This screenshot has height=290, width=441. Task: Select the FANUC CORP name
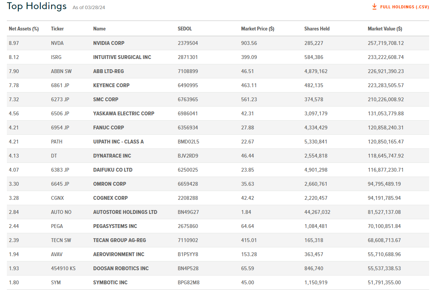pyautogui.click(x=109, y=127)
